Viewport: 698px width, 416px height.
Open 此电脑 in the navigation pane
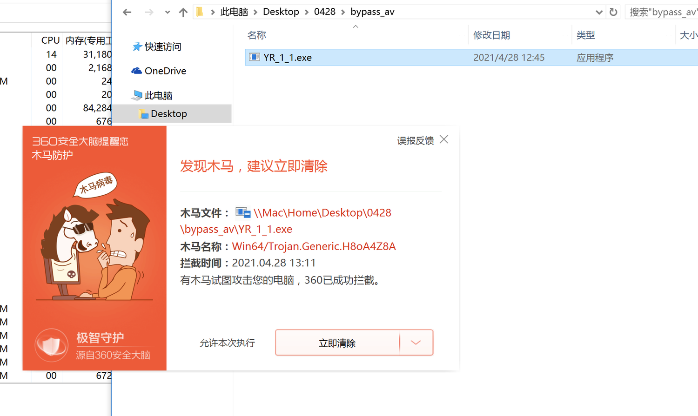coord(158,95)
